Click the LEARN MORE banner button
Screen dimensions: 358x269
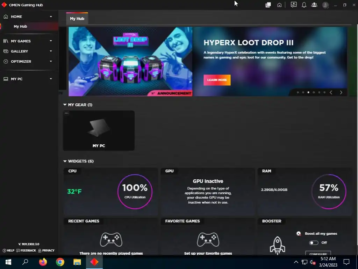coord(217,80)
